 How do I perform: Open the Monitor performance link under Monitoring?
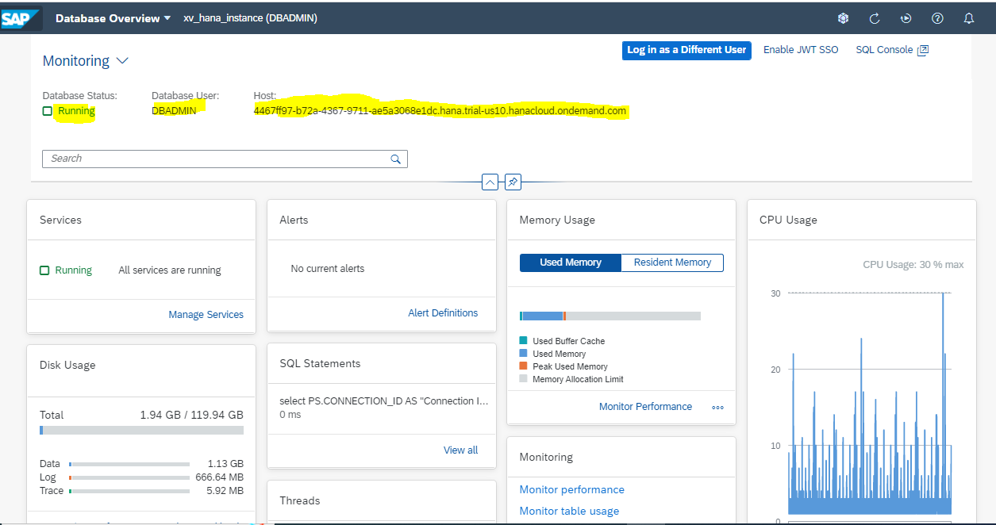pyautogui.click(x=572, y=490)
